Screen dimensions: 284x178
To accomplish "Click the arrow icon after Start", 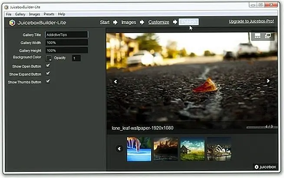I will point(115,22).
